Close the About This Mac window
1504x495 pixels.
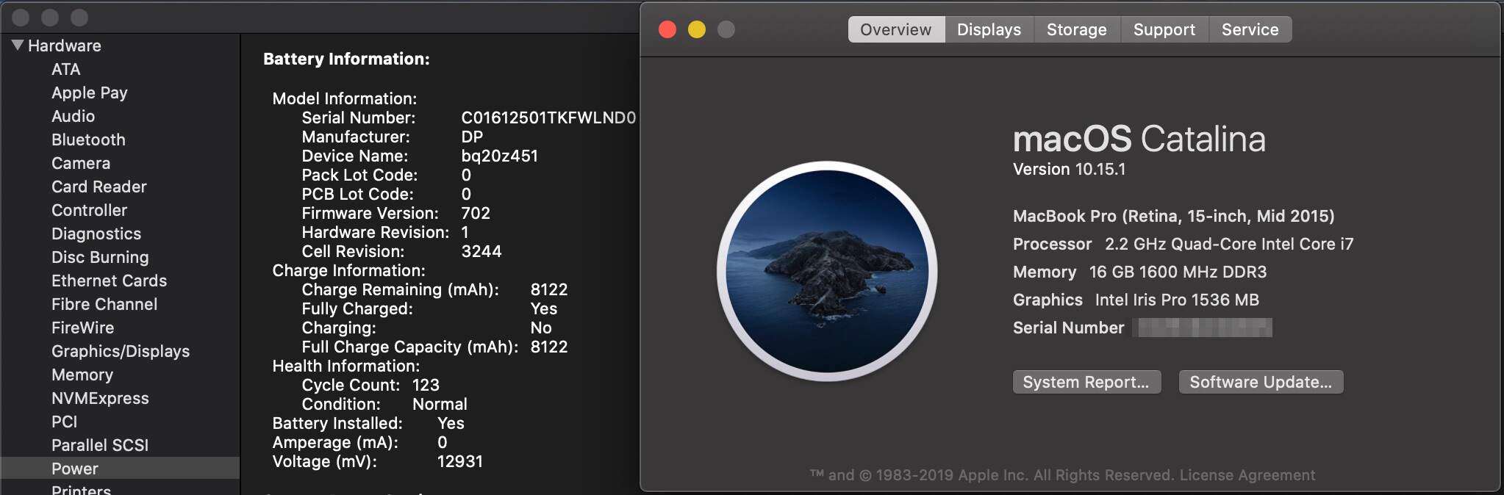point(667,29)
